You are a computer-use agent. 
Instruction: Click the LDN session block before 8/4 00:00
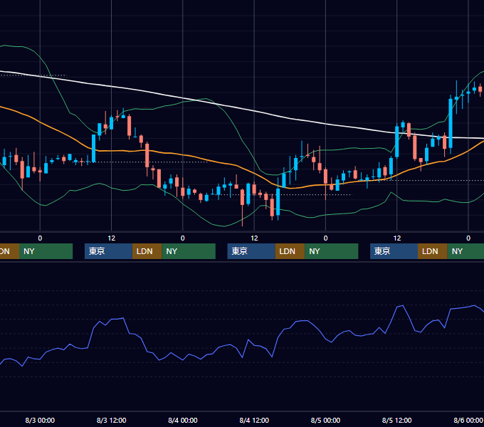click(x=147, y=251)
